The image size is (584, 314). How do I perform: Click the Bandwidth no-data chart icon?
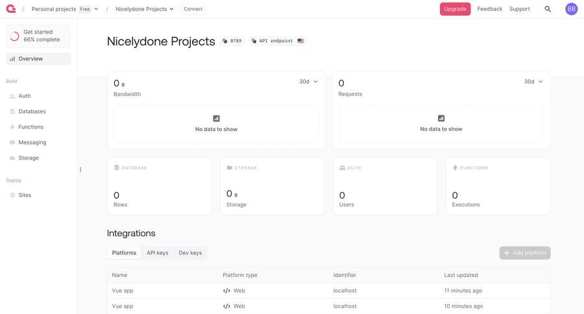click(216, 119)
